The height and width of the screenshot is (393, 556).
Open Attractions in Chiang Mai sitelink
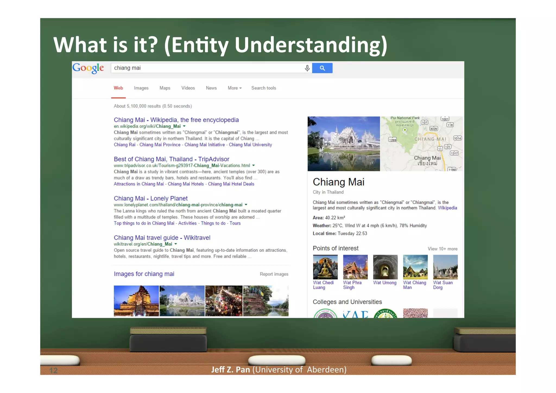click(139, 184)
